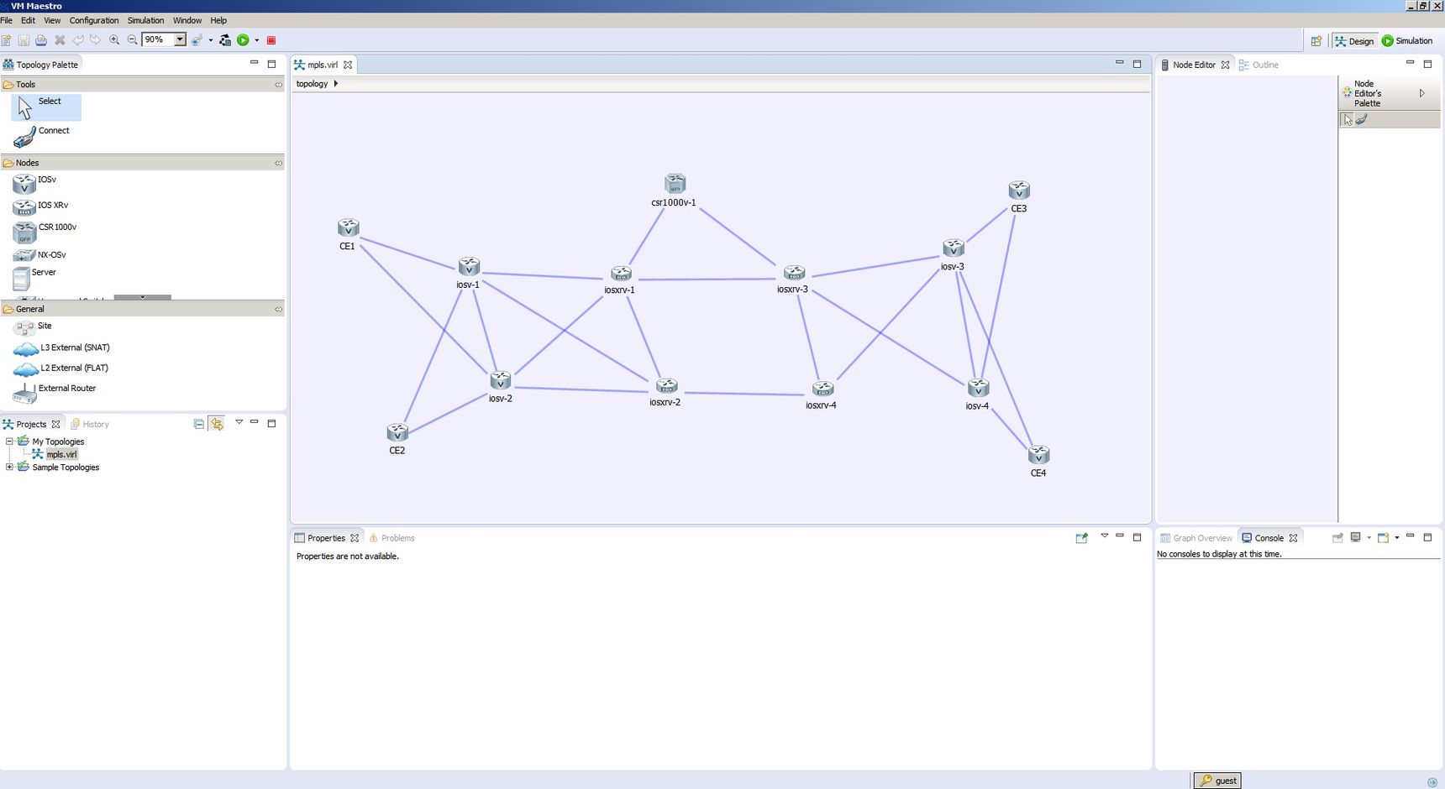Switch to the Design perspective
This screenshot has height=789, width=1445.
1354,41
